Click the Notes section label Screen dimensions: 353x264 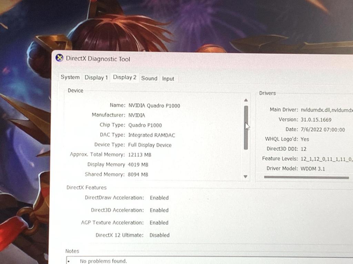click(x=72, y=251)
